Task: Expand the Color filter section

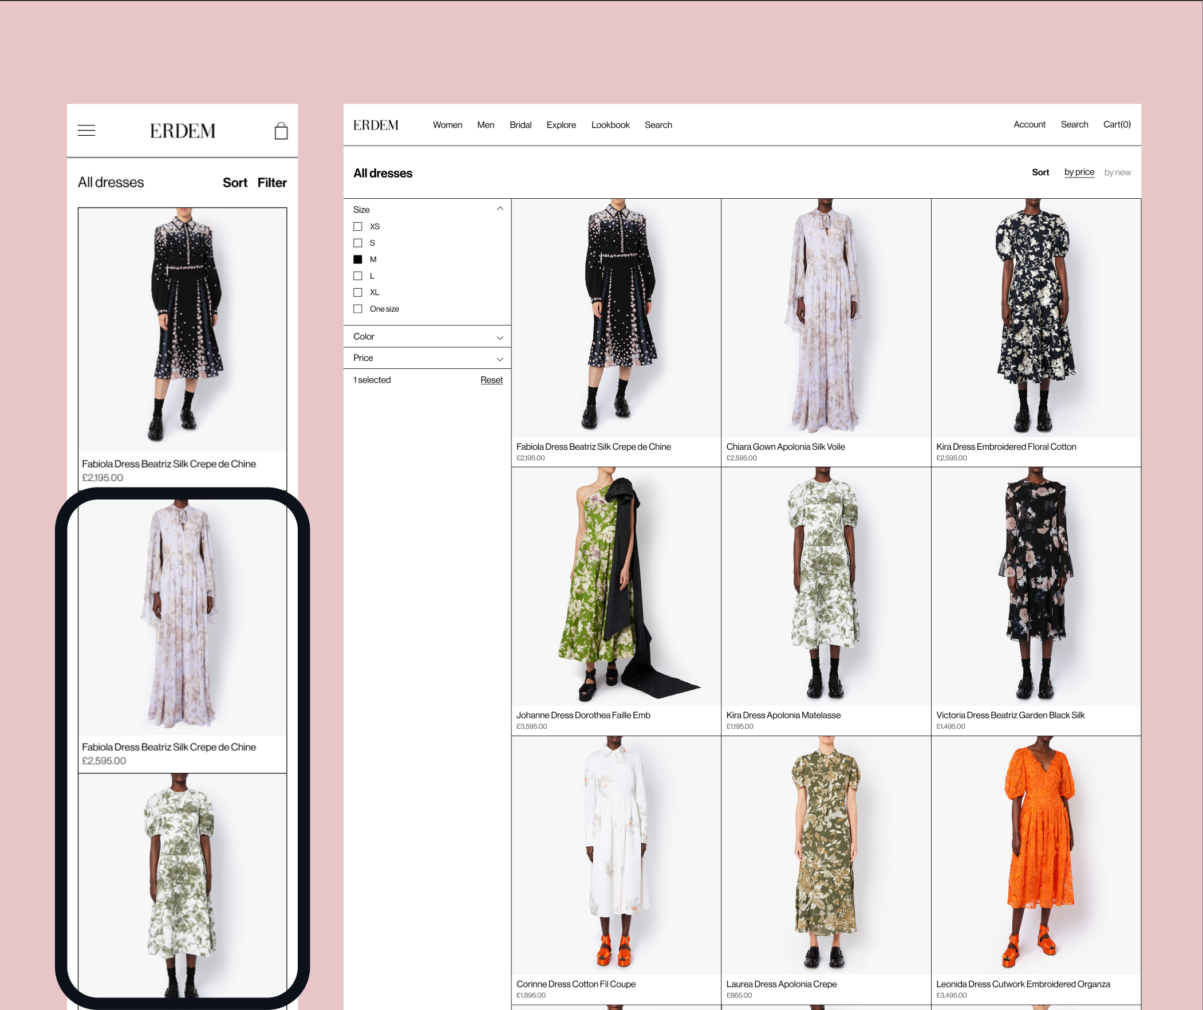Action: coord(499,337)
